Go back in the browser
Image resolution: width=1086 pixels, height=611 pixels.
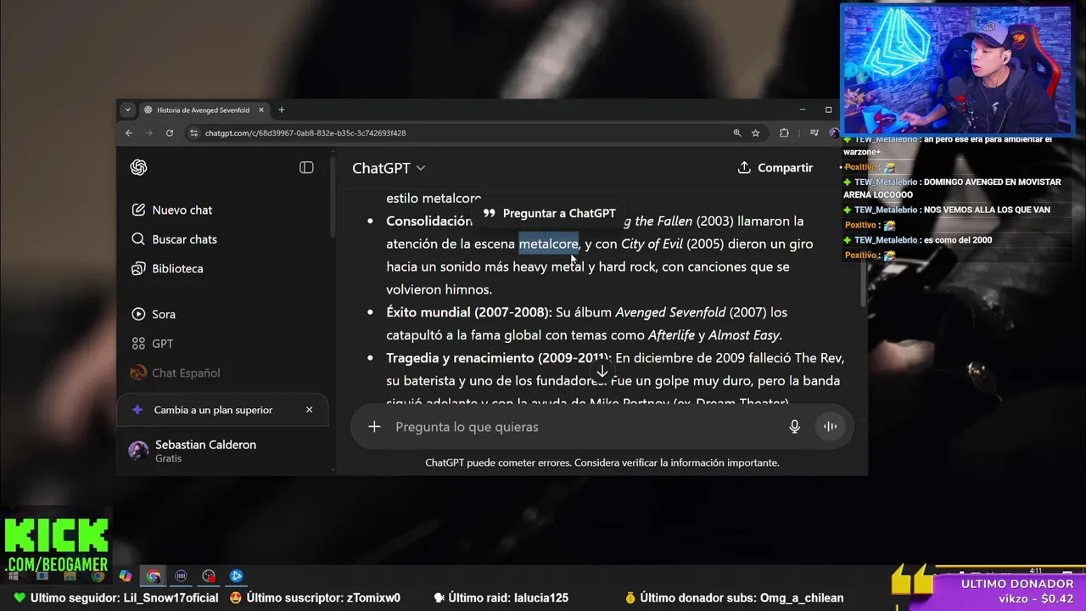129,133
